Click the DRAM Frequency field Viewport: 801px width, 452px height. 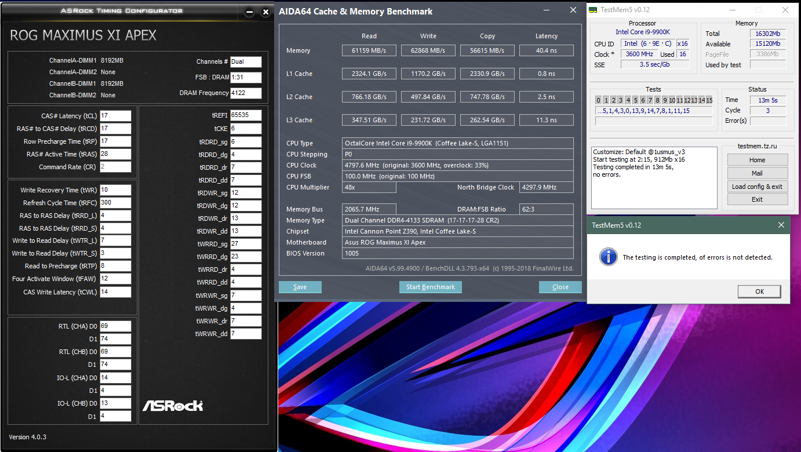tap(246, 93)
